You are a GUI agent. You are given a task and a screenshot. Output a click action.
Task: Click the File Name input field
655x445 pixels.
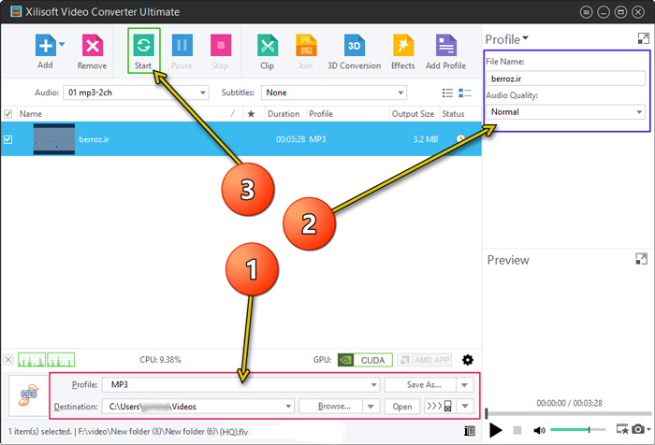pyautogui.click(x=565, y=79)
